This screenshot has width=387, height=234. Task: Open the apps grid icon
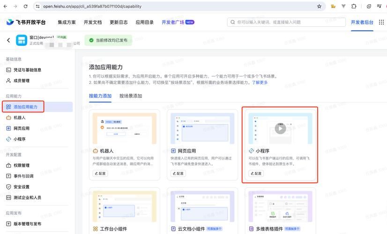[x=381, y=22]
